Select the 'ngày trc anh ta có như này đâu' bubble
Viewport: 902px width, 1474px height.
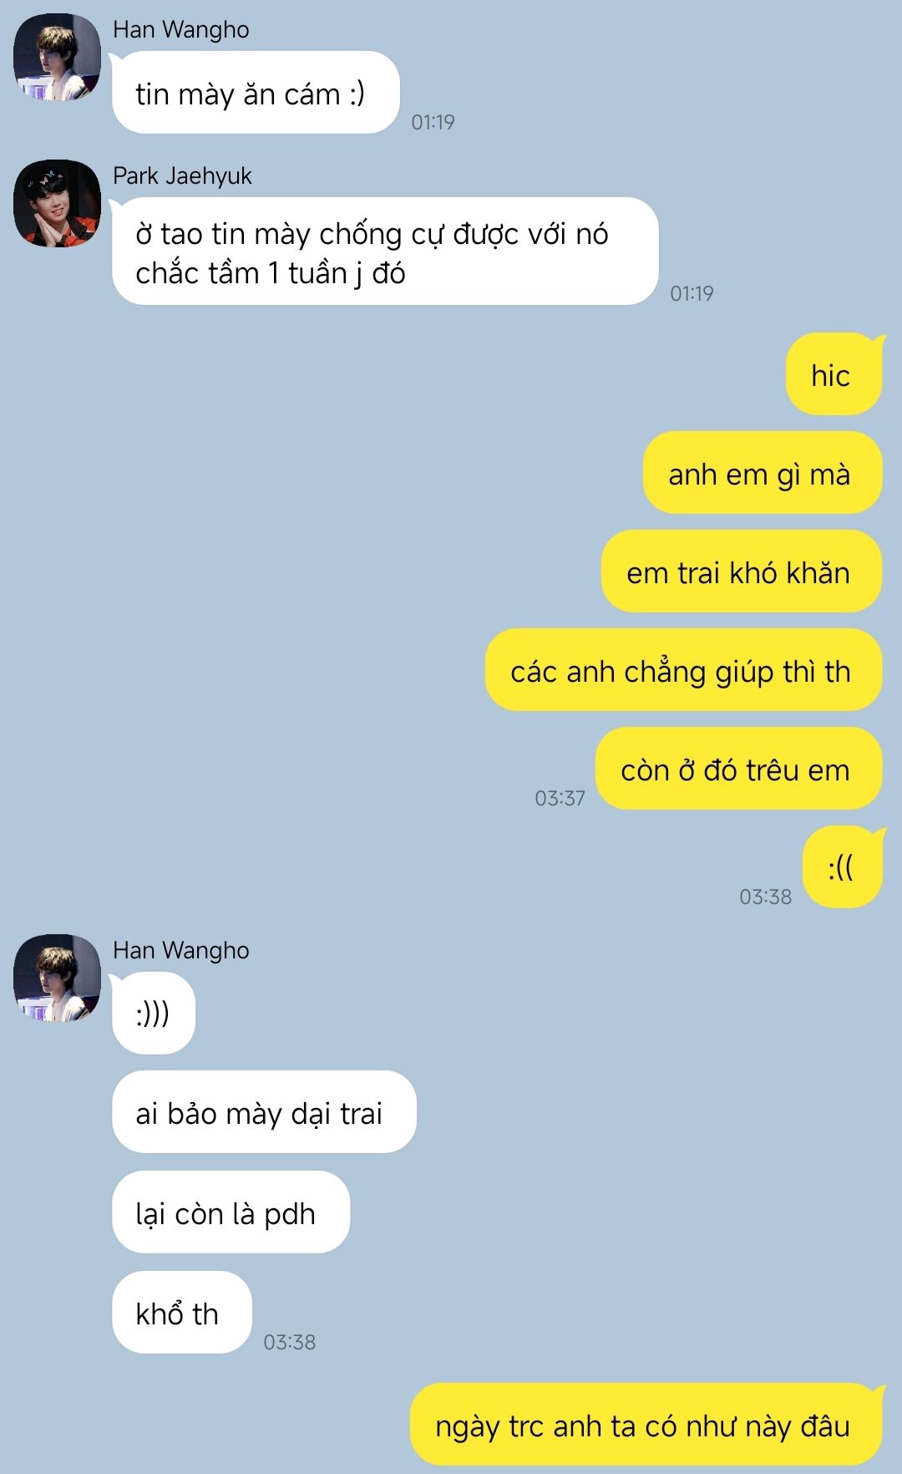(x=646, y=1425)
